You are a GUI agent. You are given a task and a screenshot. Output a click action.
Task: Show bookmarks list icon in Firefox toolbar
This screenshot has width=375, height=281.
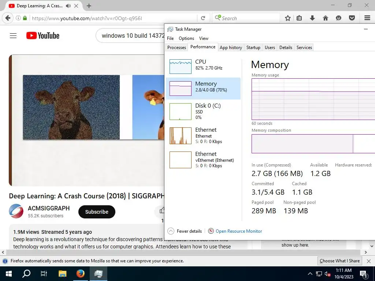(x=299, y=18)
